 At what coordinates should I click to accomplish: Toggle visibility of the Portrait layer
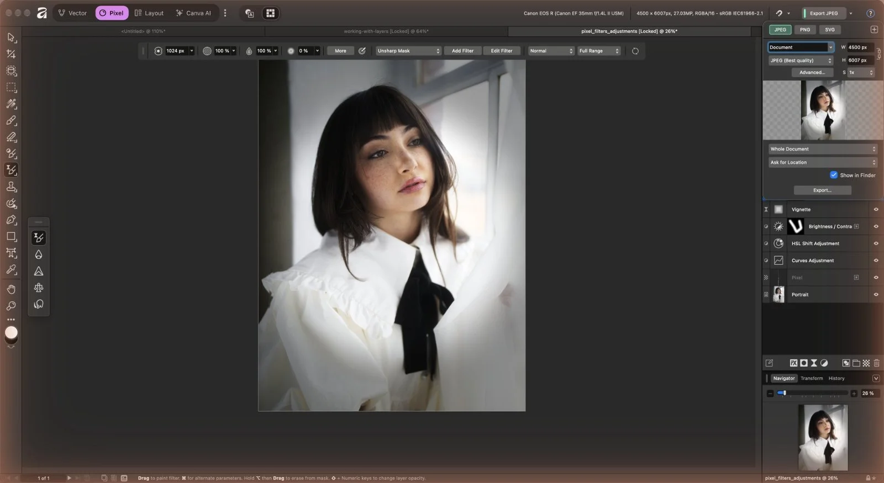point(876,295)
